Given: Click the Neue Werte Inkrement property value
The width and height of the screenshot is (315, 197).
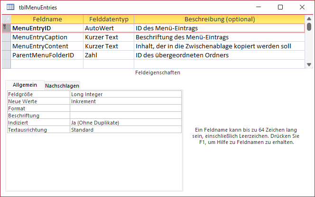Looking at the screenshot, I should [x=125, y=101].
